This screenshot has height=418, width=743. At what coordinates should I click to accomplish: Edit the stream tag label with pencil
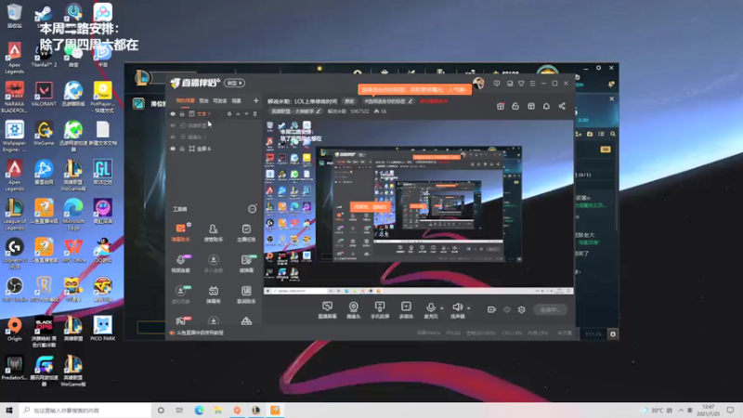pyautogui.click(x=411, y=101)
